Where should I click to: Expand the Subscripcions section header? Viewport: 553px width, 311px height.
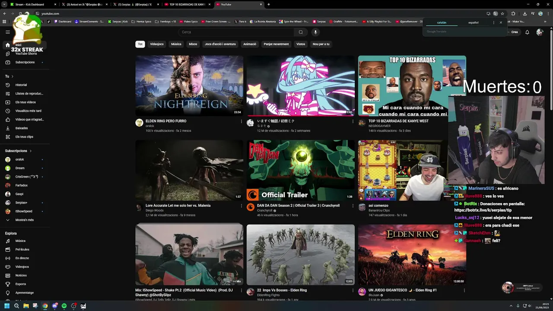(18, 151)
